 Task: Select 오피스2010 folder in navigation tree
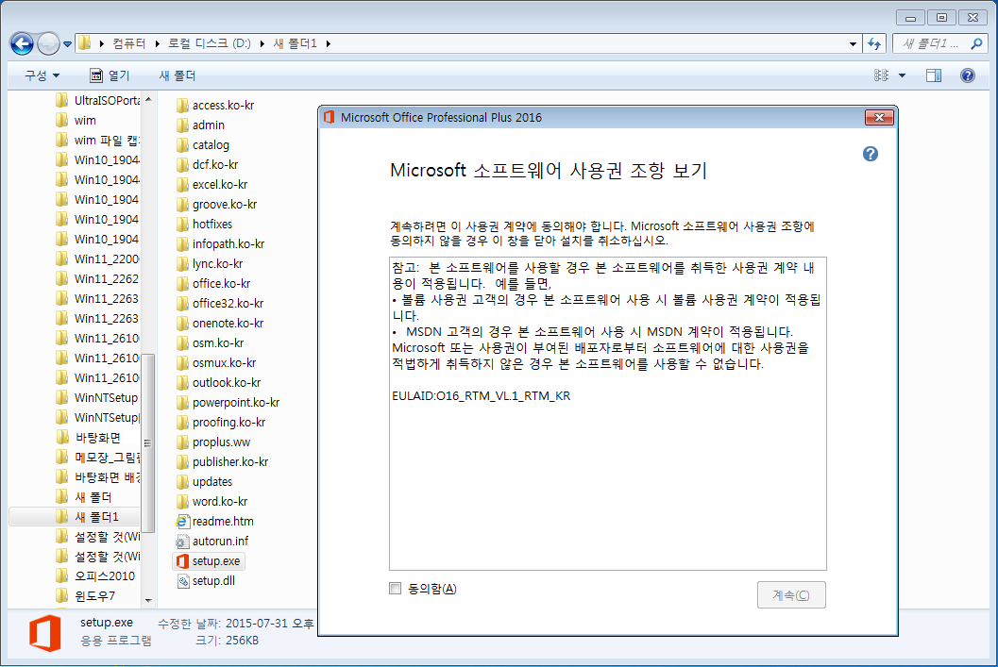click(96, 576)
